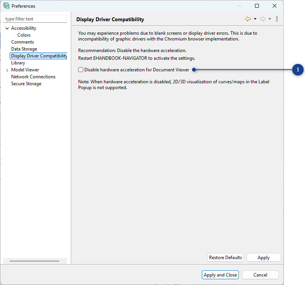Open the three-dot view menu icon
305x285 pixels.
pos(277,19)
